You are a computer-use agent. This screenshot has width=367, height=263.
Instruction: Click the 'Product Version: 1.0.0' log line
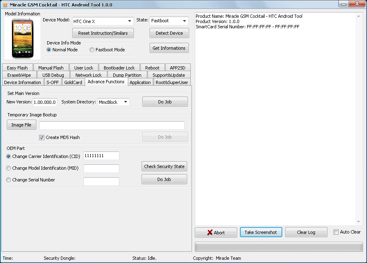(217, 21)
